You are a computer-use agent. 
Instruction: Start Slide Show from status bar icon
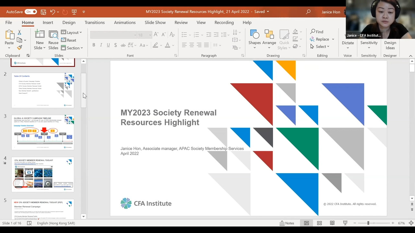pos(345,223)
